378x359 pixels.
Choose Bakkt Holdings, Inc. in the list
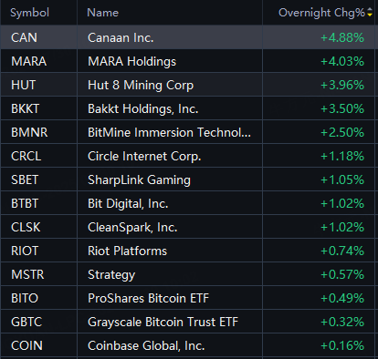(x=143, y=108)
